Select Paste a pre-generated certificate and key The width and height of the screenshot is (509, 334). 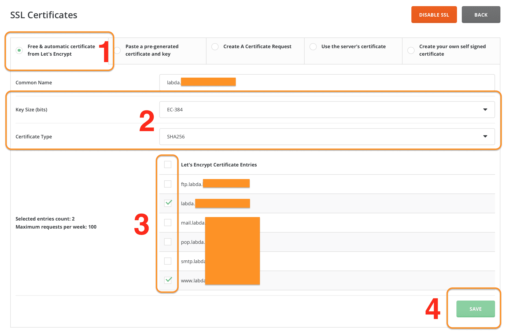tap(117, 50)
